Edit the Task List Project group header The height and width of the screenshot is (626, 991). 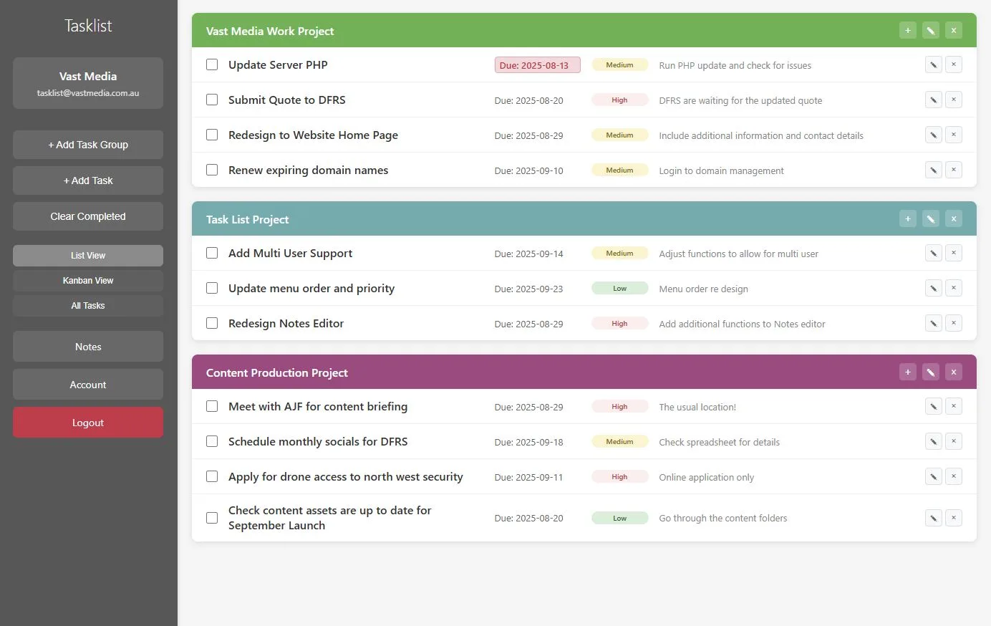[x=930, y=218]
